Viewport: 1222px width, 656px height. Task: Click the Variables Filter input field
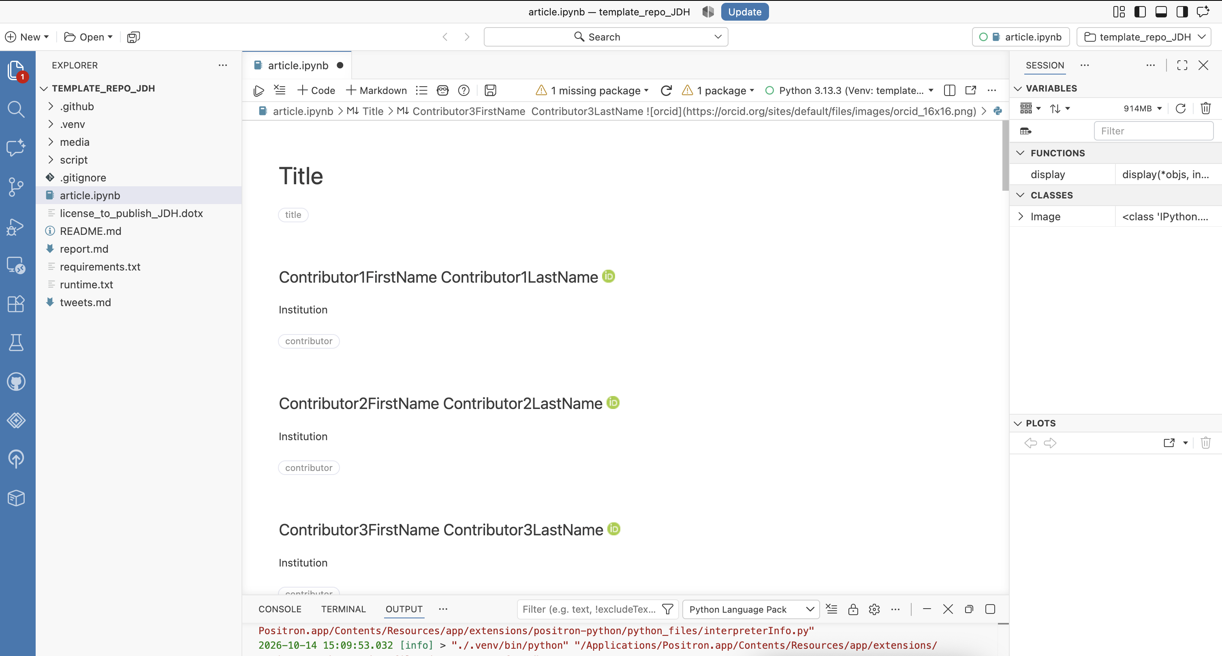1153,131
